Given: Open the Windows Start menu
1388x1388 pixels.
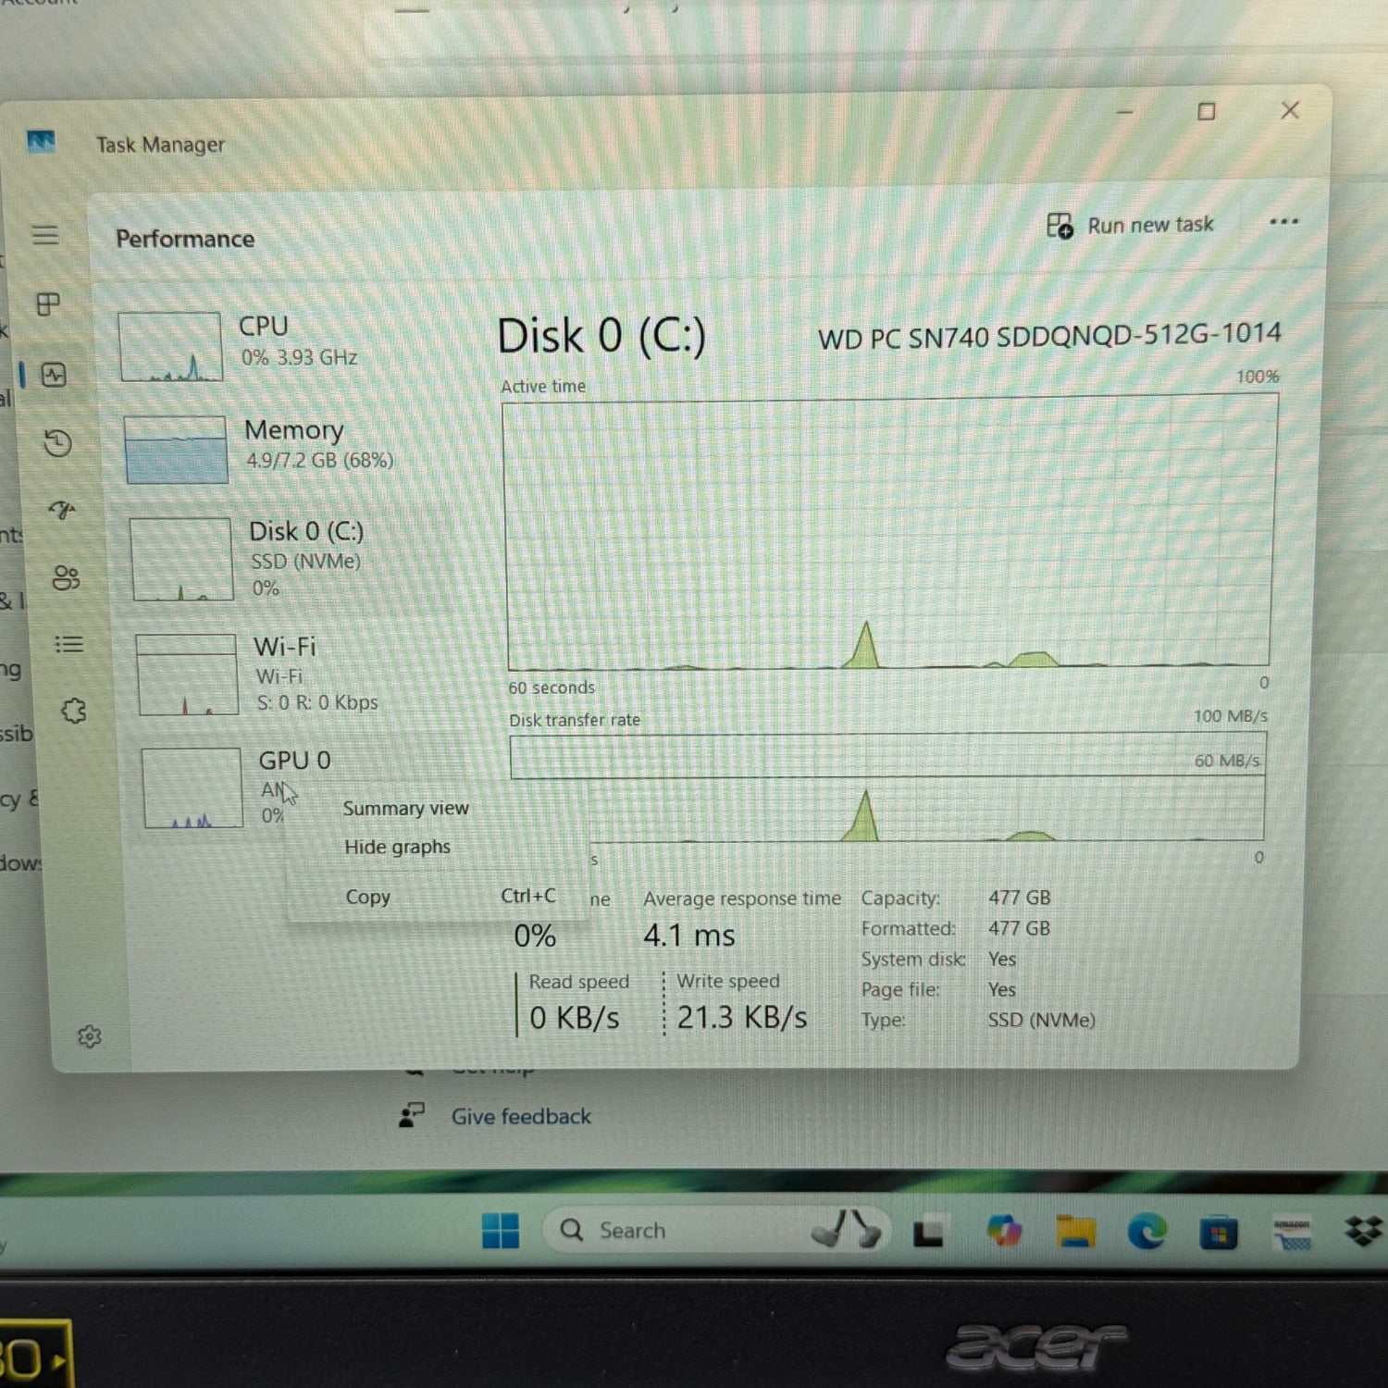Looking at the screenshot, I should click(501, 1231).
